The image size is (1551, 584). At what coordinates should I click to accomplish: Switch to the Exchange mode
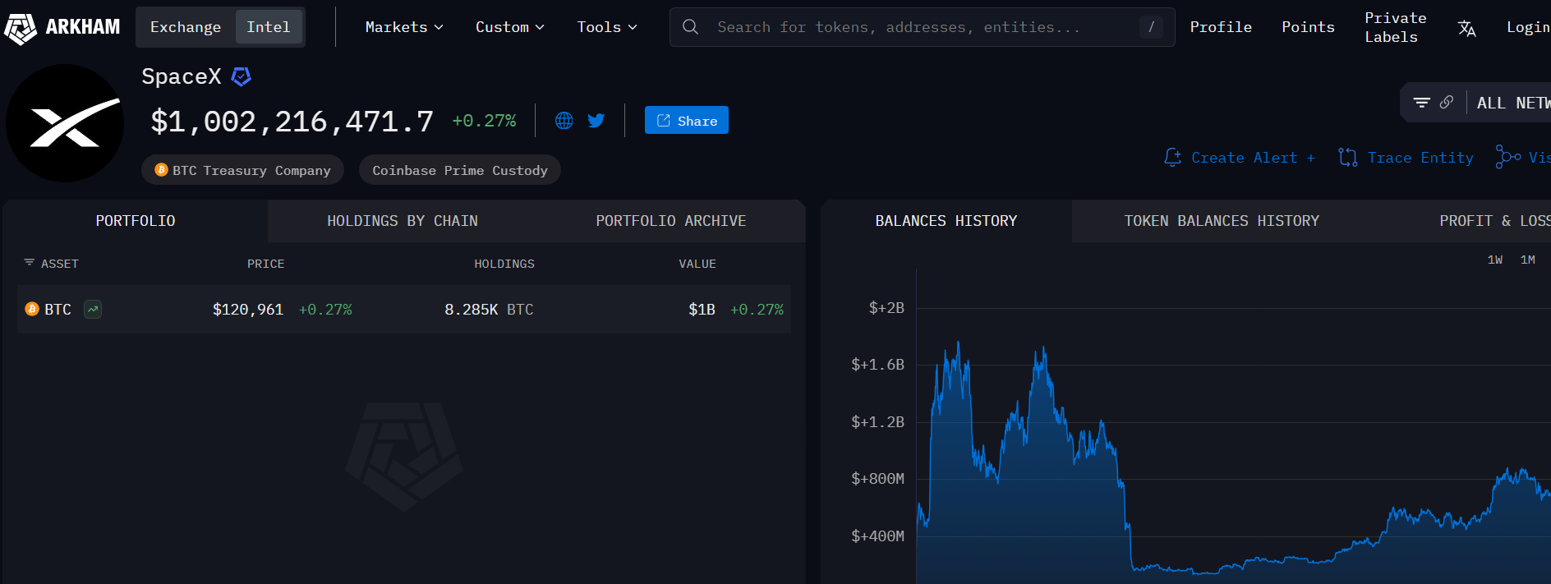click(x=186, y=27)
